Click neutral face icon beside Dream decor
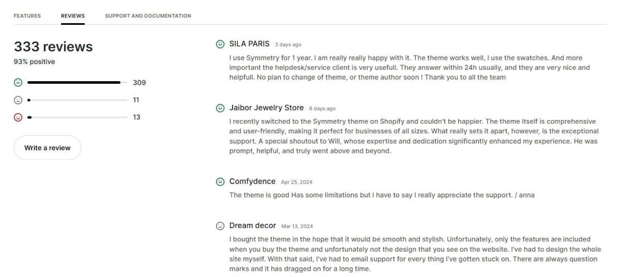The width and height of the screenshot is (620, 277). pos(220,226)
